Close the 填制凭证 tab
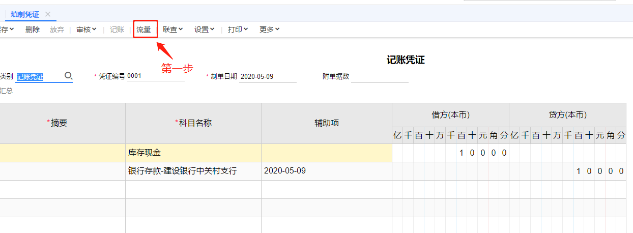 point(48,14)
